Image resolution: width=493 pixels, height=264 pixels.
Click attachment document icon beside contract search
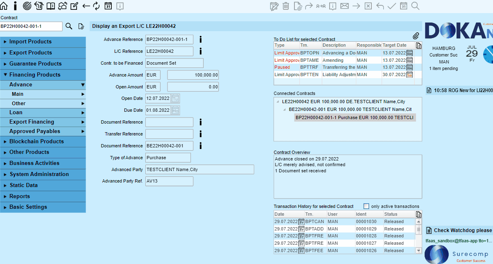tap(81, 26)
